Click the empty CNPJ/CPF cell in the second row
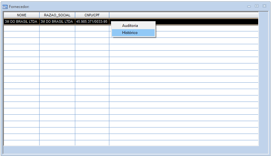This screenshot has width=272, height=156. click(92, 28)
